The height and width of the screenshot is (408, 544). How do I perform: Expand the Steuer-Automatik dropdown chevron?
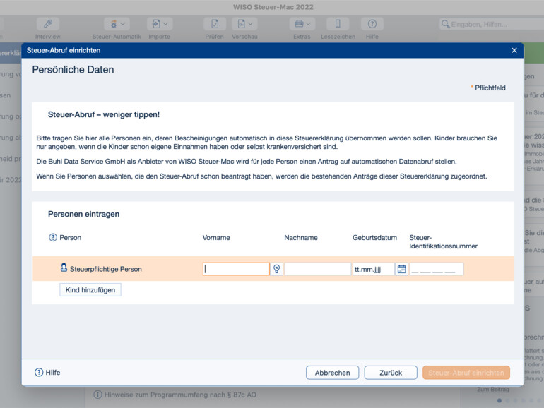123,24
